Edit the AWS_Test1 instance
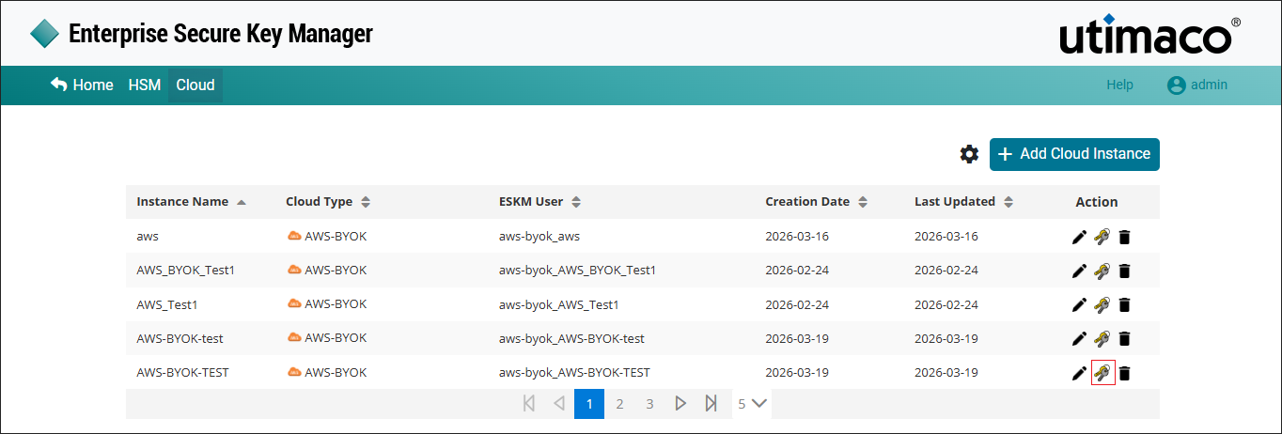Viewport: 1282px width, 434px height. click(1079, 304)
